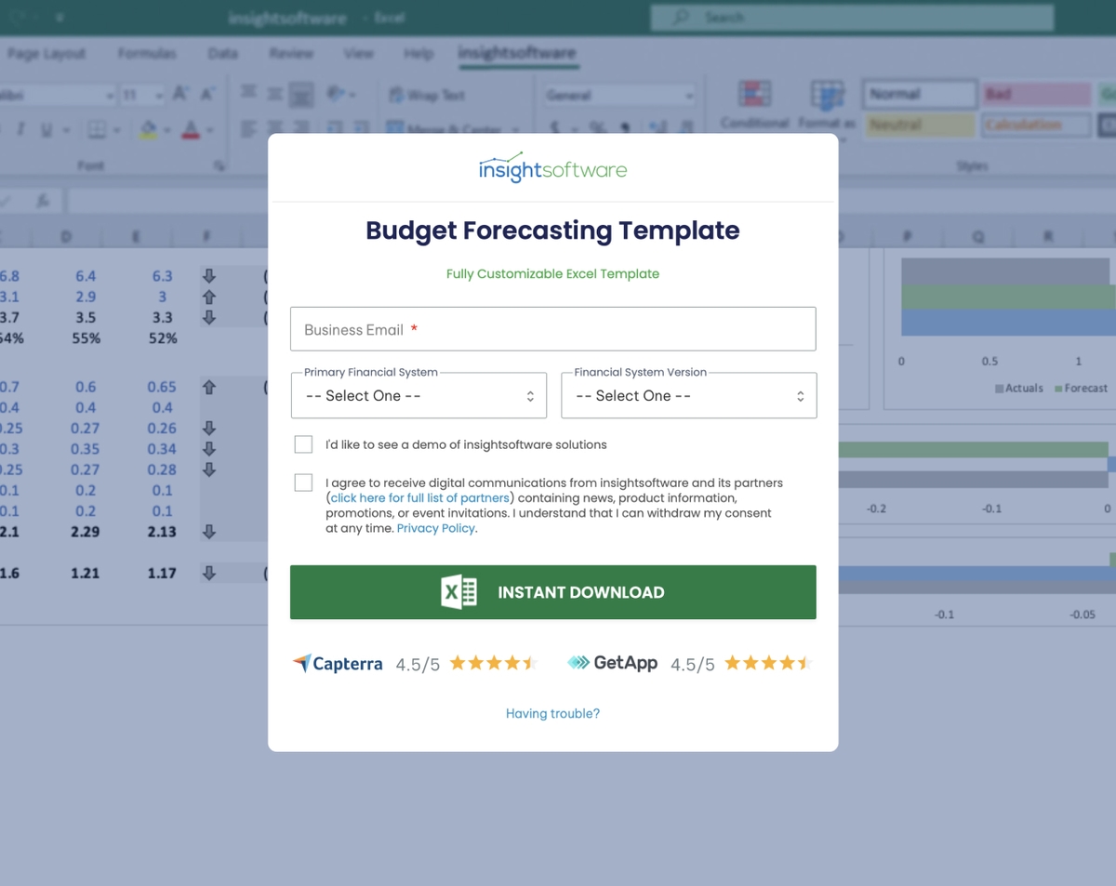Open the Formulas ribbon tab
This screenshot has height=886, width=1116.
pos(147,53)
